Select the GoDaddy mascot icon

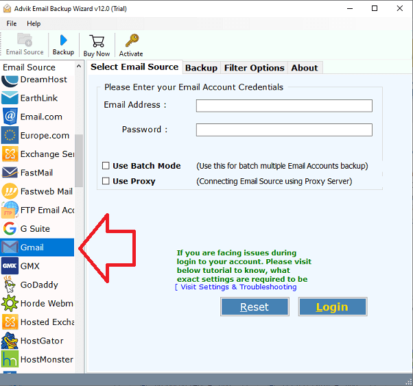(10, 285)
